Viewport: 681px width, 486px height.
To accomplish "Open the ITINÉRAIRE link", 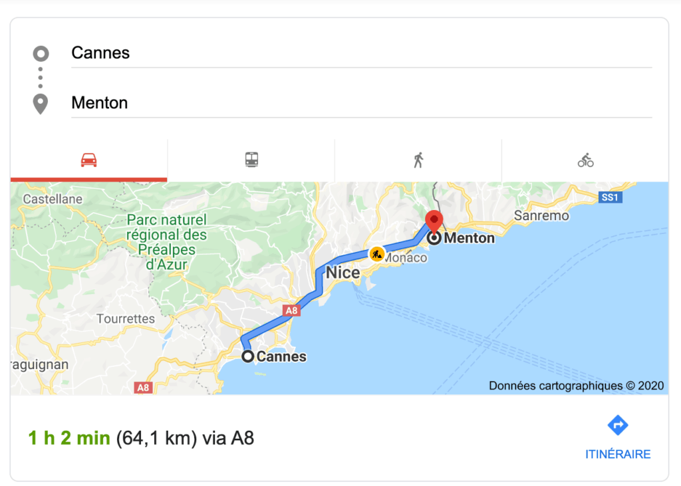I will coord(617,454).
